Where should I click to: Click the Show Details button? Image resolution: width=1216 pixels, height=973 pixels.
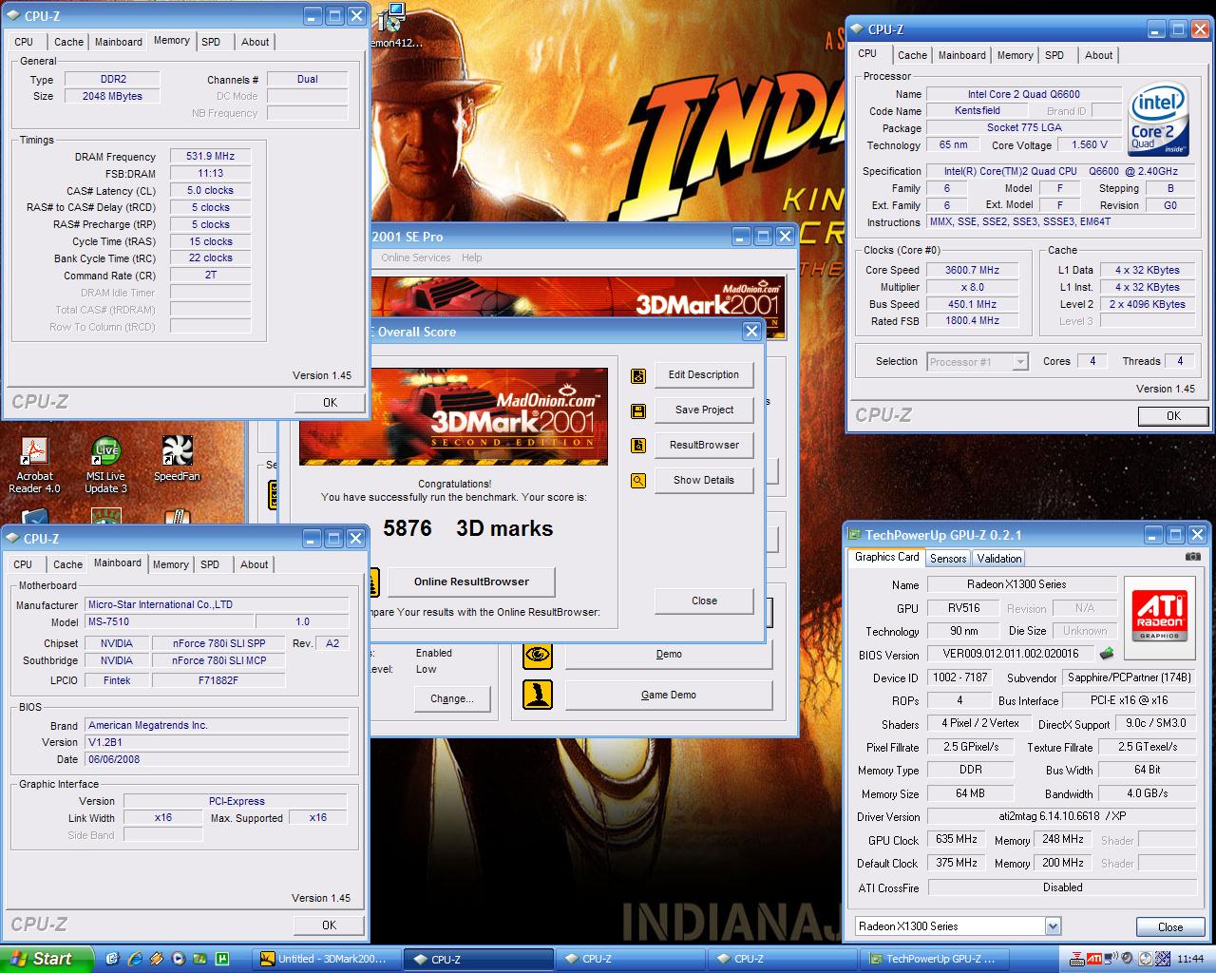pos(704,481)
